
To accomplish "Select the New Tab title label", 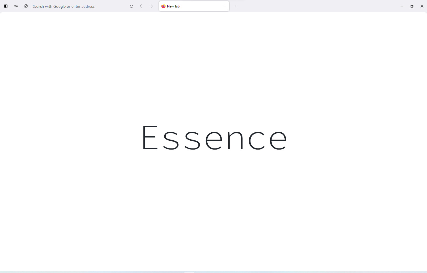I will coord(173,6).
